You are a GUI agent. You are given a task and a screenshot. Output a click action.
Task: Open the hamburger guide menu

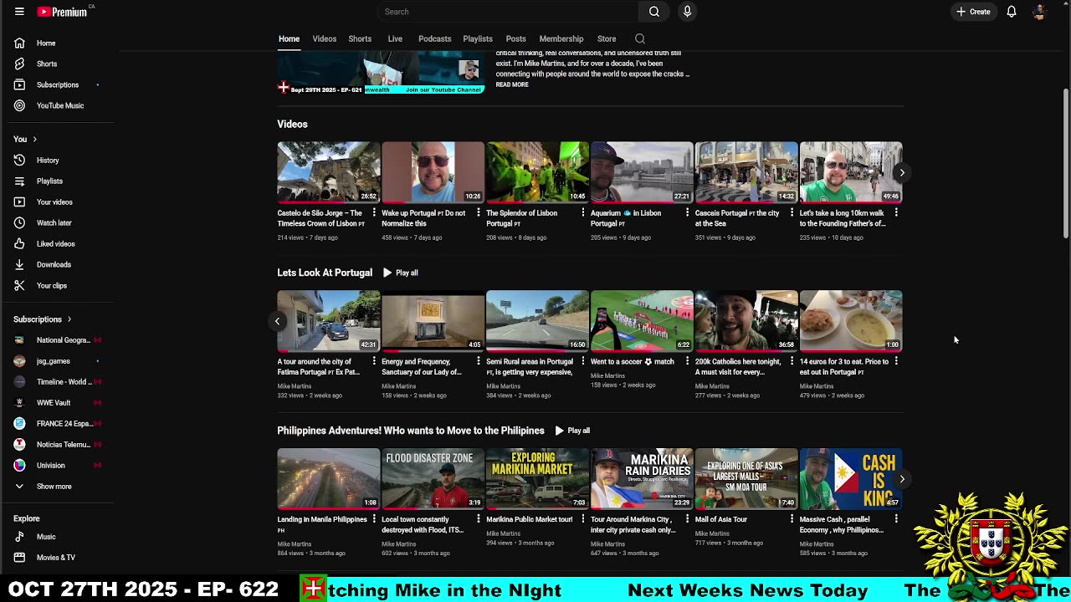pos(19,12)
